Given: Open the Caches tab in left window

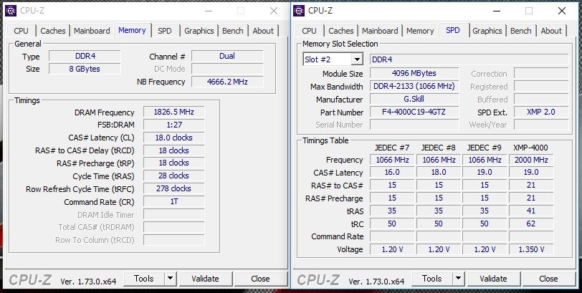Looking at the screenshot, I should 53,31.
